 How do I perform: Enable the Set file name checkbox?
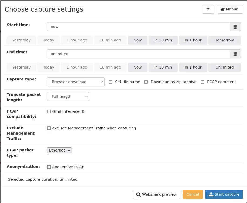(x=111, y=82)
